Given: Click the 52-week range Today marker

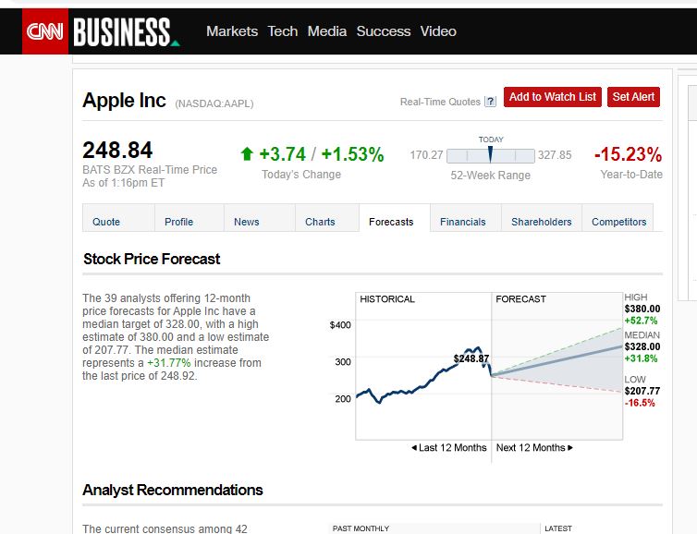Looking at the screenshot, I should click(x=491, y=154).
